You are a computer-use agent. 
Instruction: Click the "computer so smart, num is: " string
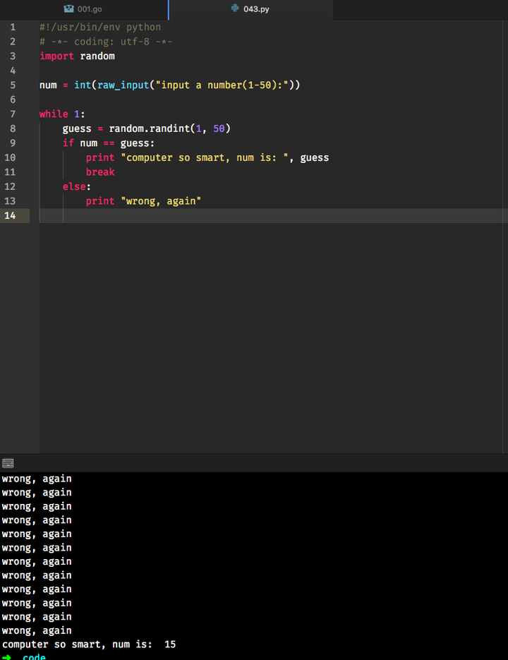coord(205,158)
